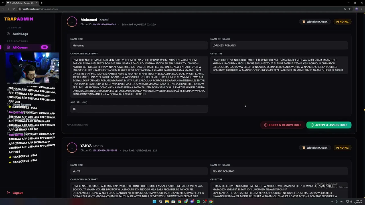Click the scroll icon in YAHYA's Whitelist badge

tap(304, 148)
